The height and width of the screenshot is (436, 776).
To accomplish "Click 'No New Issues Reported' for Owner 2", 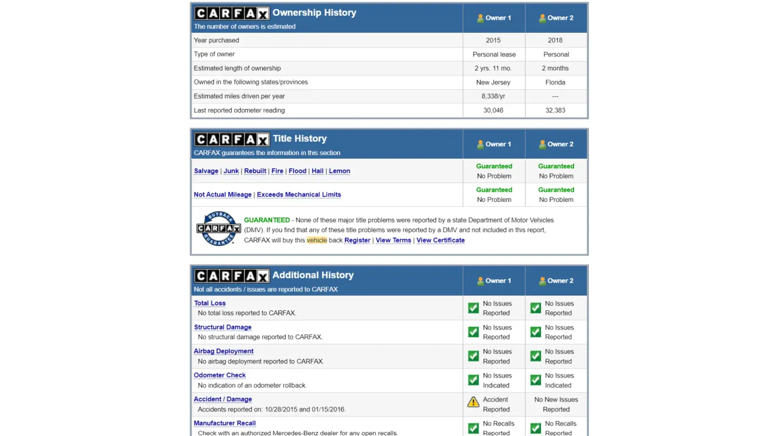I will coord(556,404).
